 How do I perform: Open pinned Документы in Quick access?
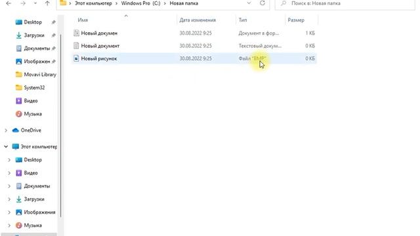point(37,49)
